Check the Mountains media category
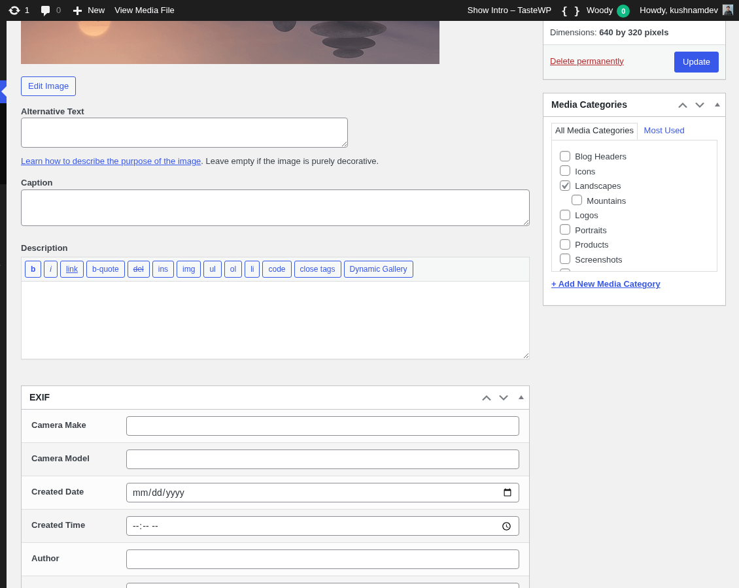 pyautogui.click(x=577, y=200)
